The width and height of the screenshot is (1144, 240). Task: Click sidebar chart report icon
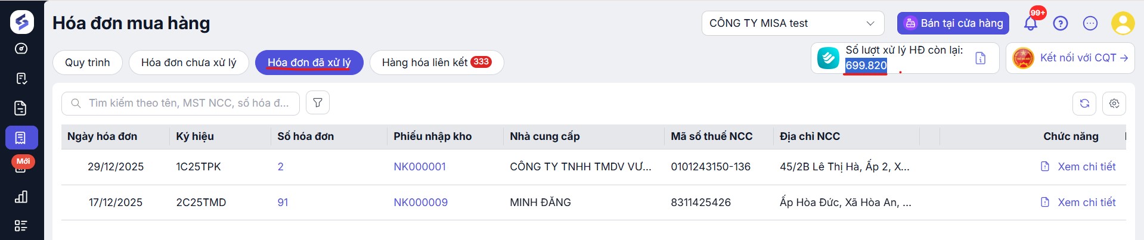coord(21,197)
